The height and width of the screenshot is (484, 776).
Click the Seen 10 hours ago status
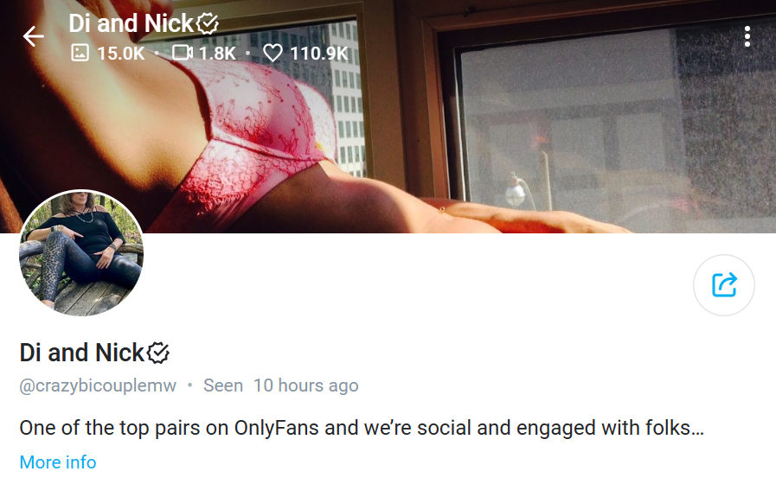tap(281, 385)
